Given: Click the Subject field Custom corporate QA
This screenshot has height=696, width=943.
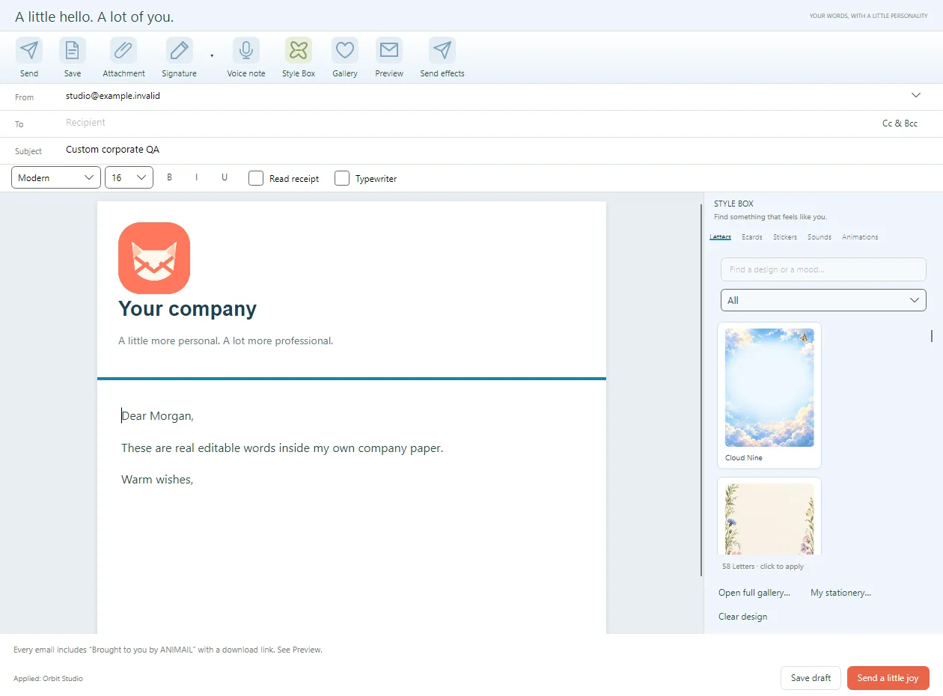Looking at the screenshot, I should click(x=494, y=150).
